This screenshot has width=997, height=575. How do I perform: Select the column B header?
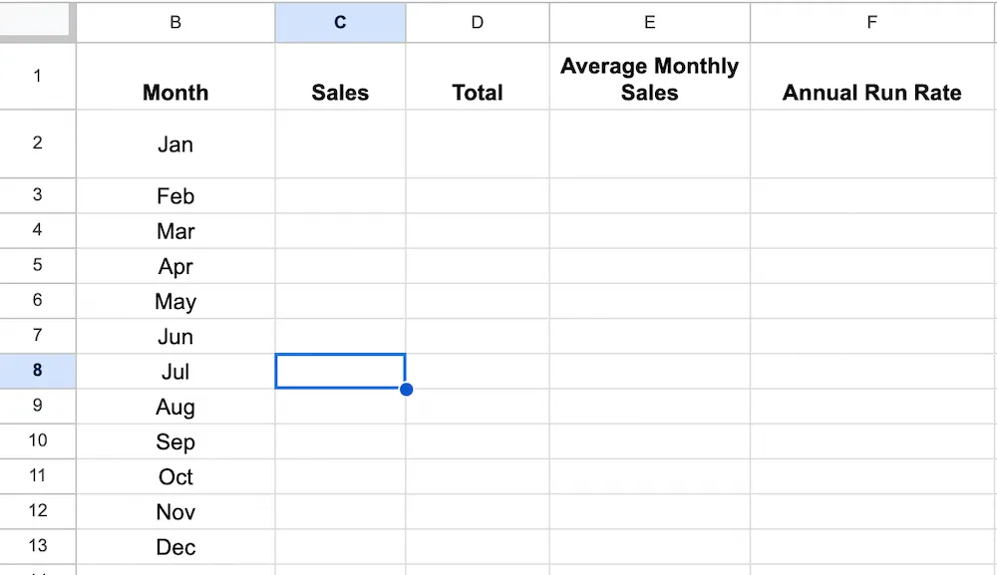click(x=175, y=22)
